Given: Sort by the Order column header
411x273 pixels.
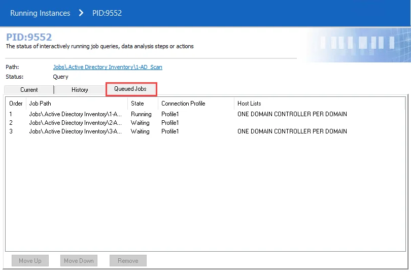Looking at the screenshot, I should (x=16, y=104).
